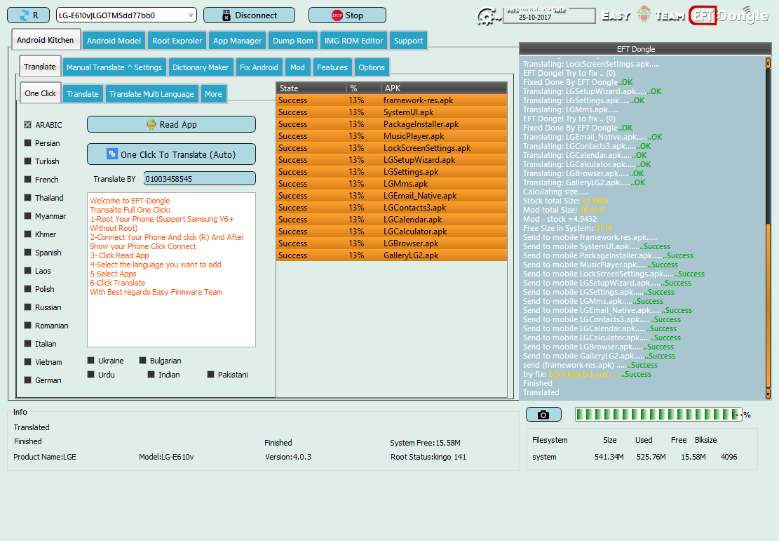Click the log scrollbar down arrow
The image size is (779, 541).
[768, 394]
